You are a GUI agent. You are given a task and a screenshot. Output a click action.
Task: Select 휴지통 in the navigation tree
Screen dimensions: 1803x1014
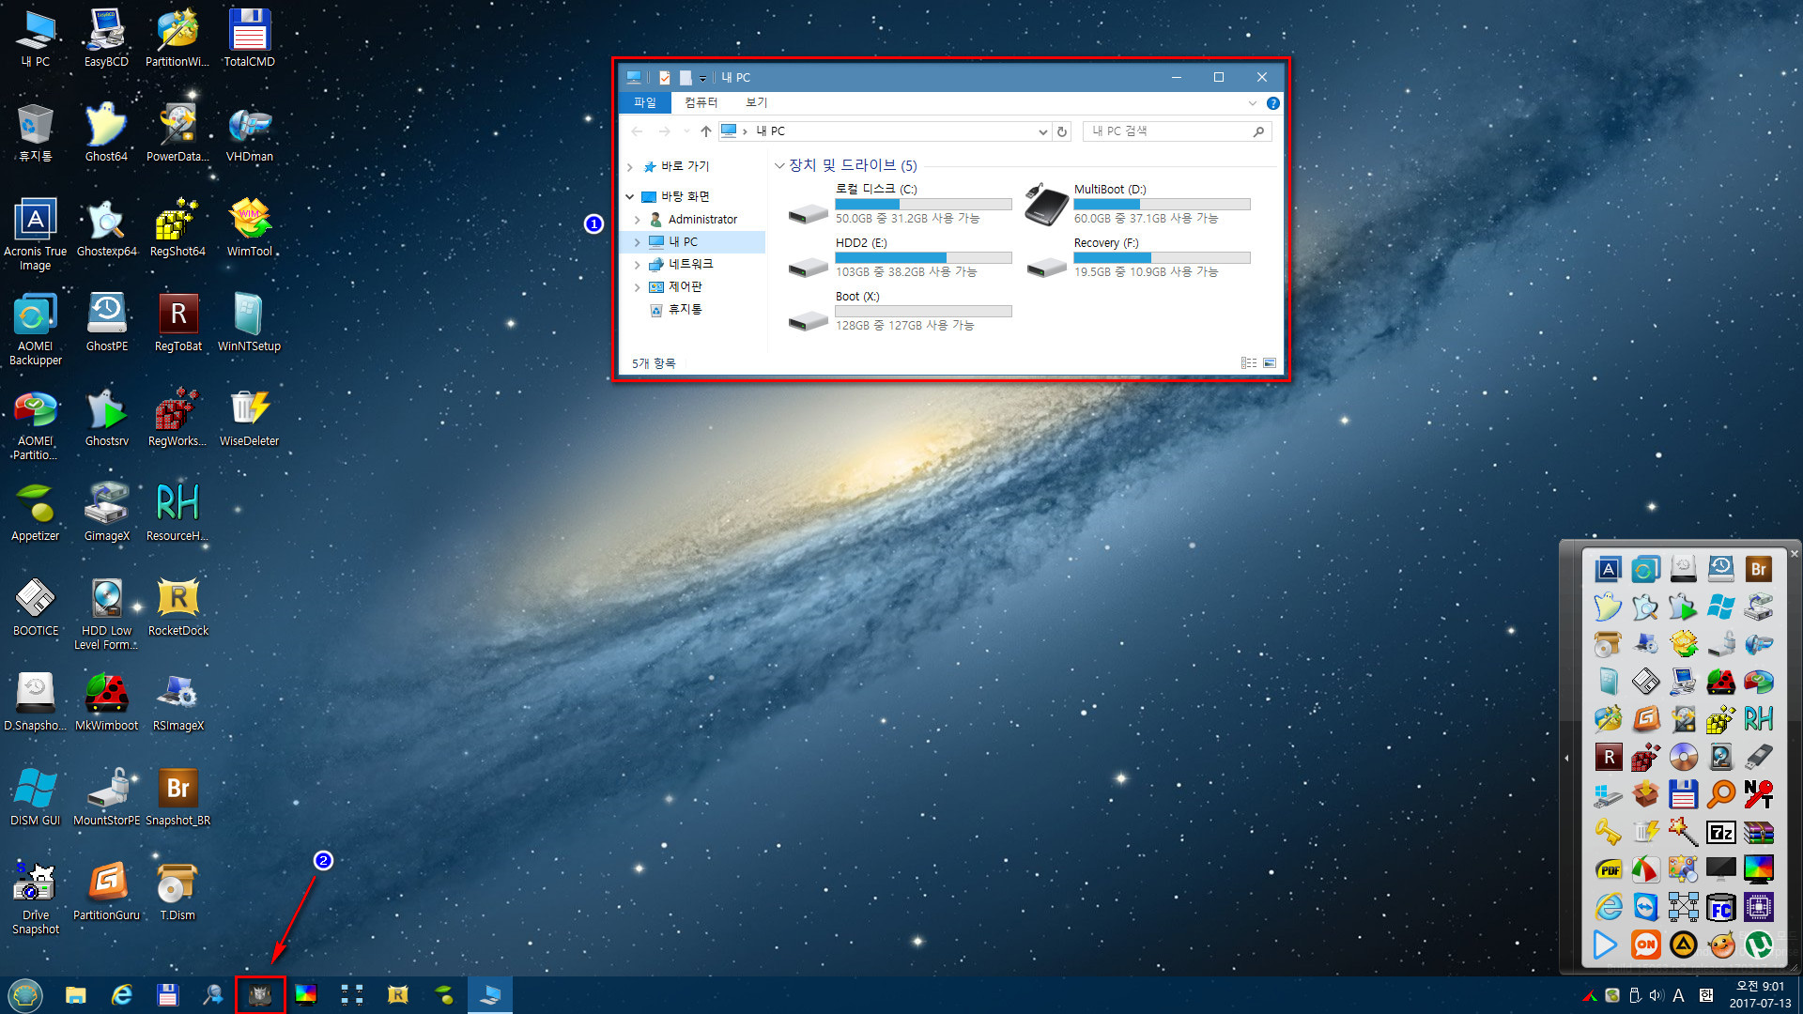point(685,310)
